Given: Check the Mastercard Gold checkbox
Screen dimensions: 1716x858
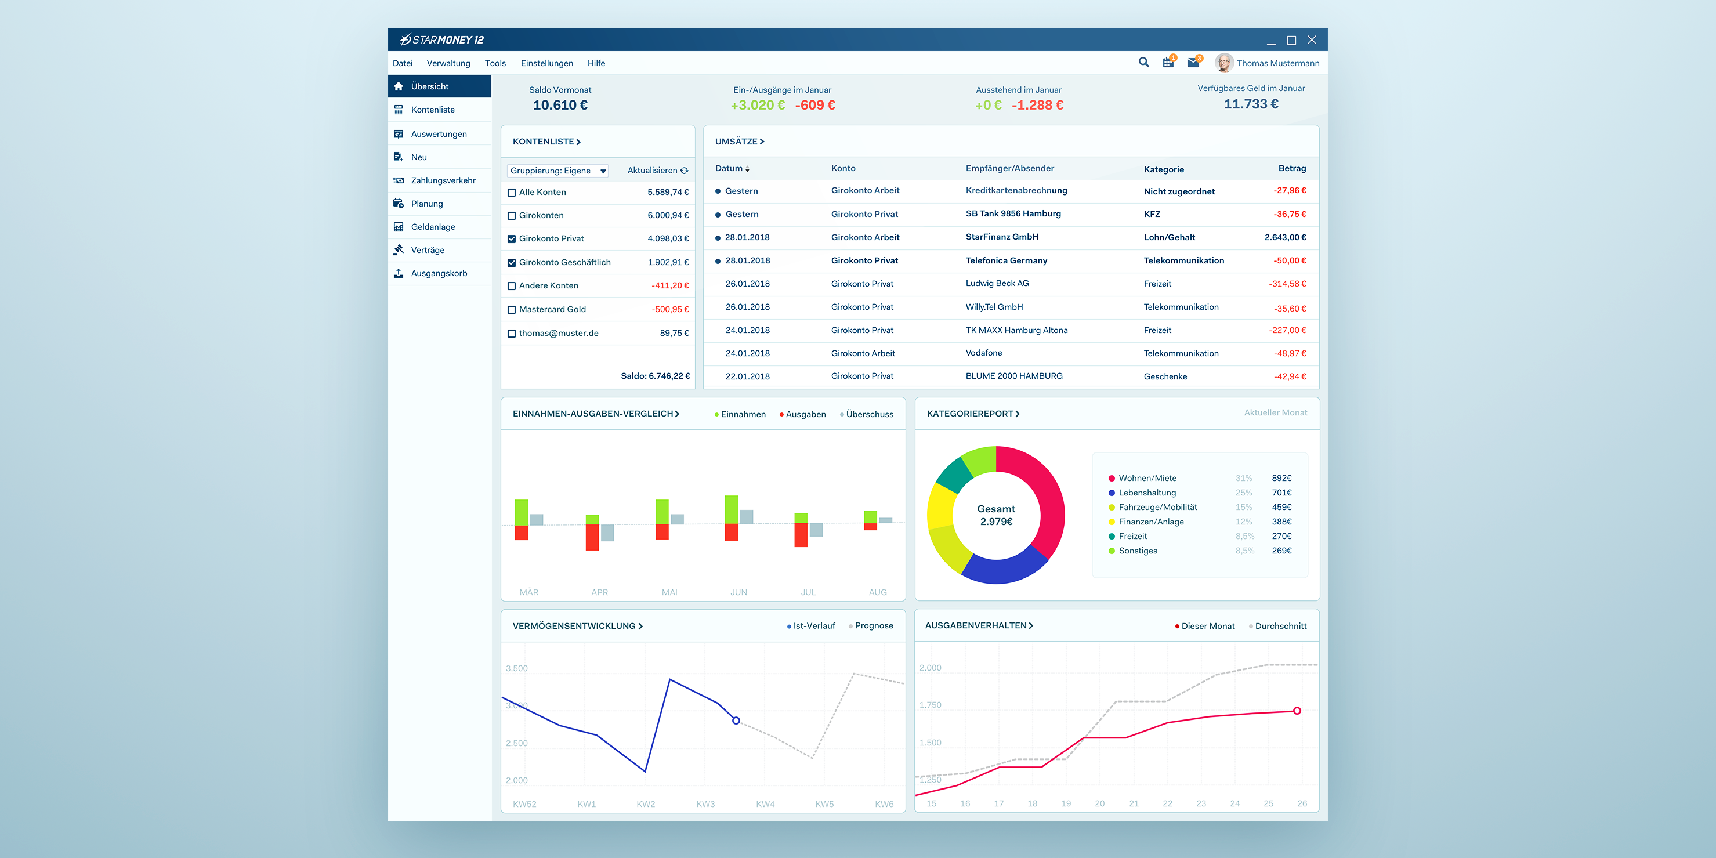Looking at the screenshot, I should [512, 310].
